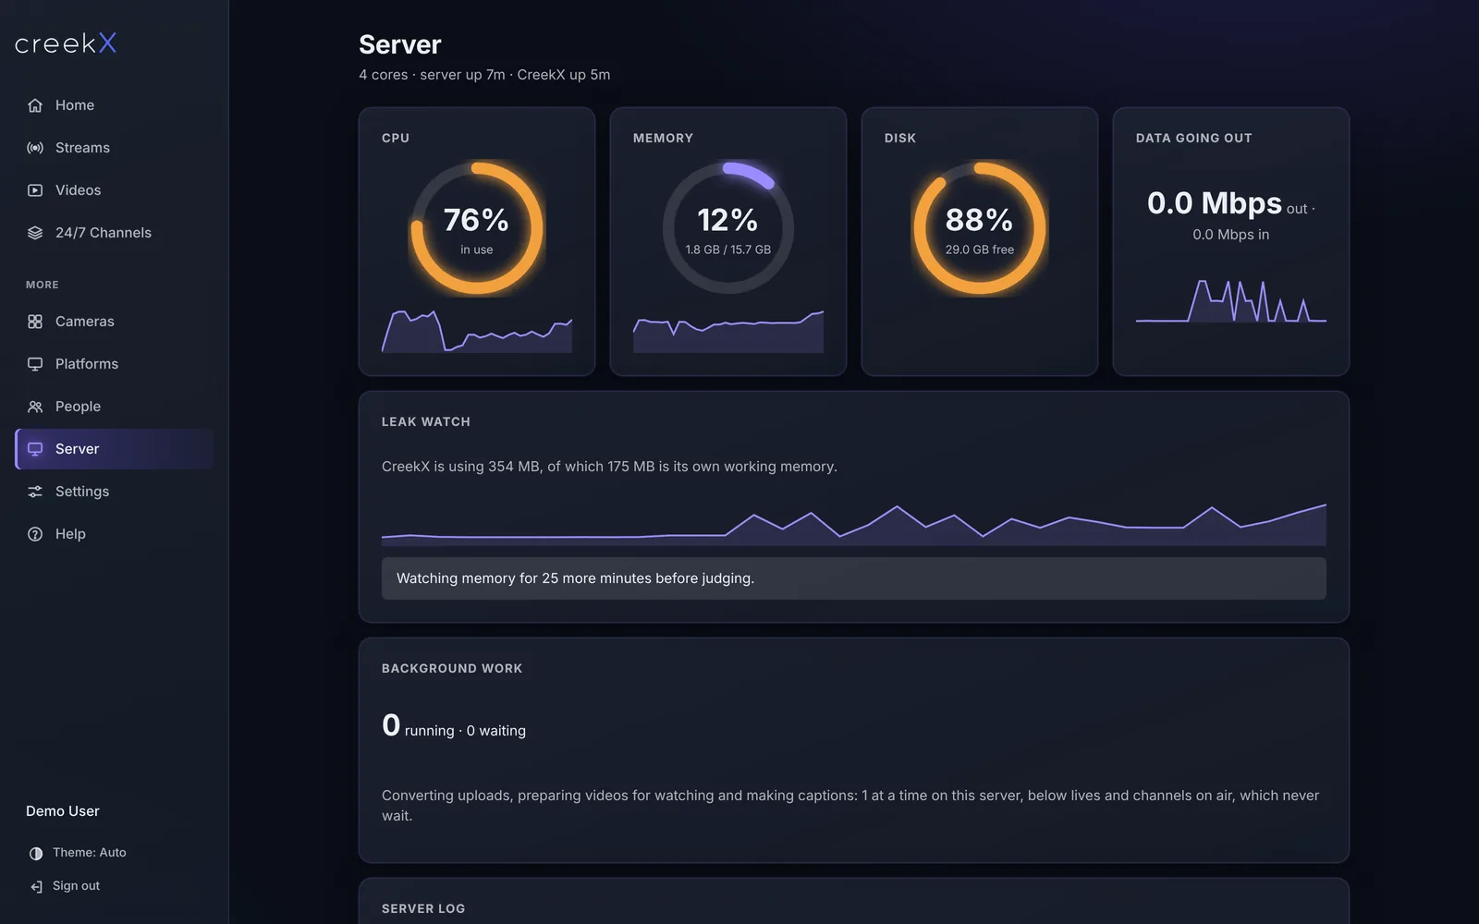Click the Server monitor icon in sidebar
This screenshot has width=1479, height=924.
(35, 449)
